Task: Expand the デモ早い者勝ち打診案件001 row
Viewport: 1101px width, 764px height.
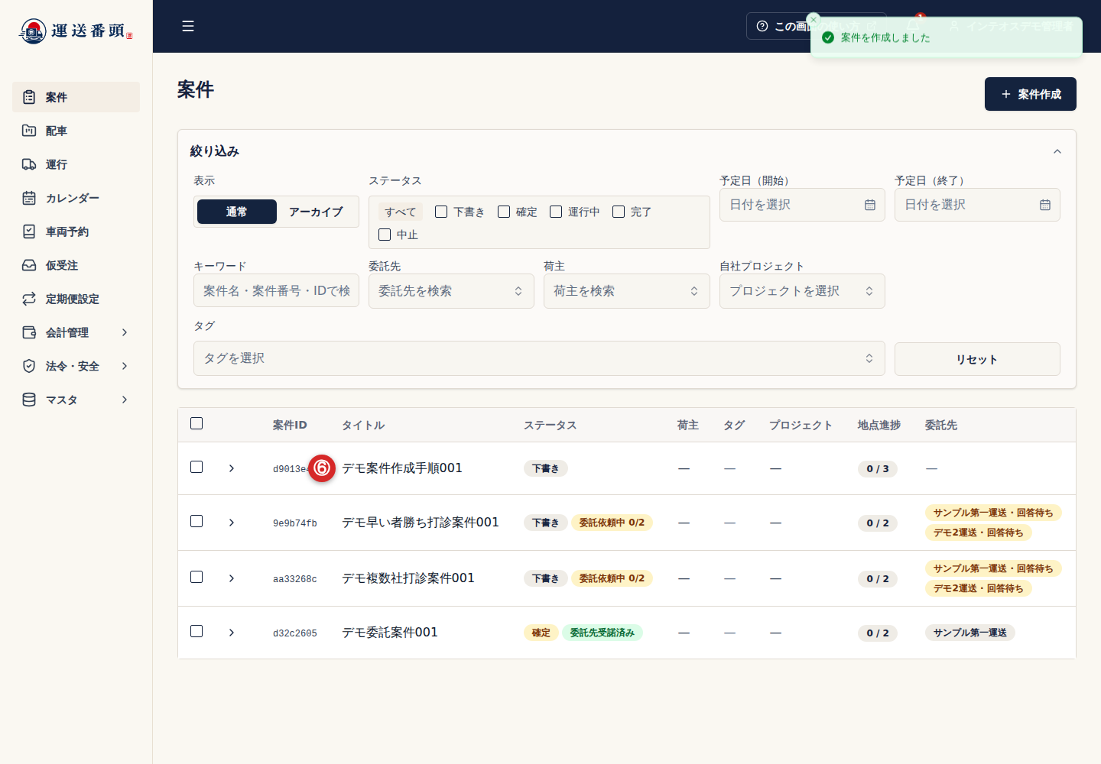Action: click(232, 523)
